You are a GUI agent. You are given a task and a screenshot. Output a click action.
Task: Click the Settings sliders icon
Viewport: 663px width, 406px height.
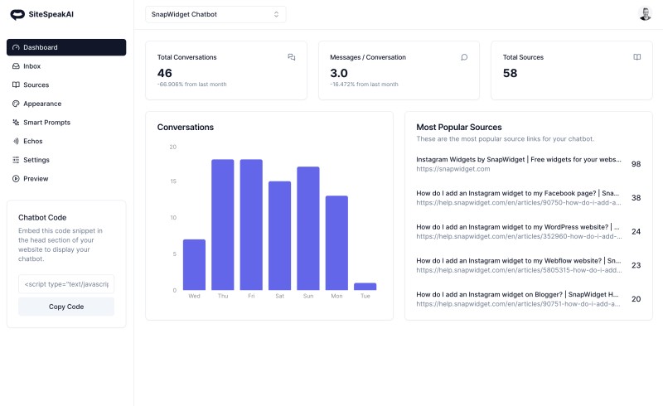pos(16,160)
